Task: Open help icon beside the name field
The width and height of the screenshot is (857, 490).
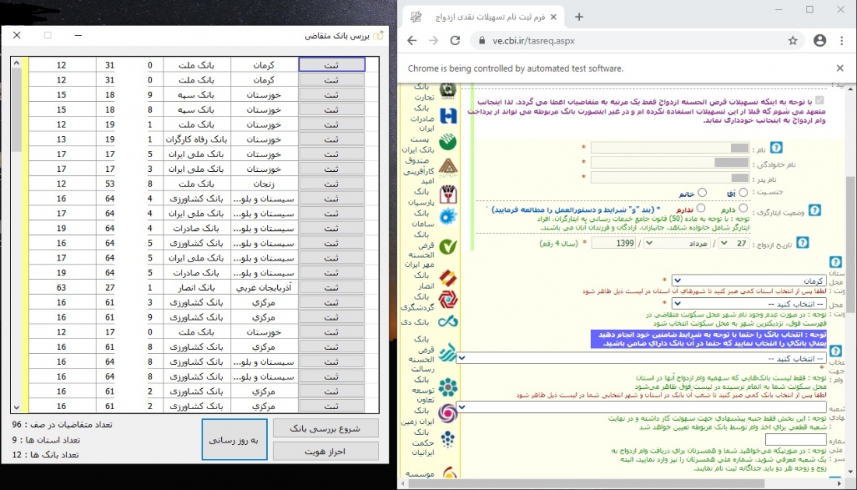Action: point(776,148)
